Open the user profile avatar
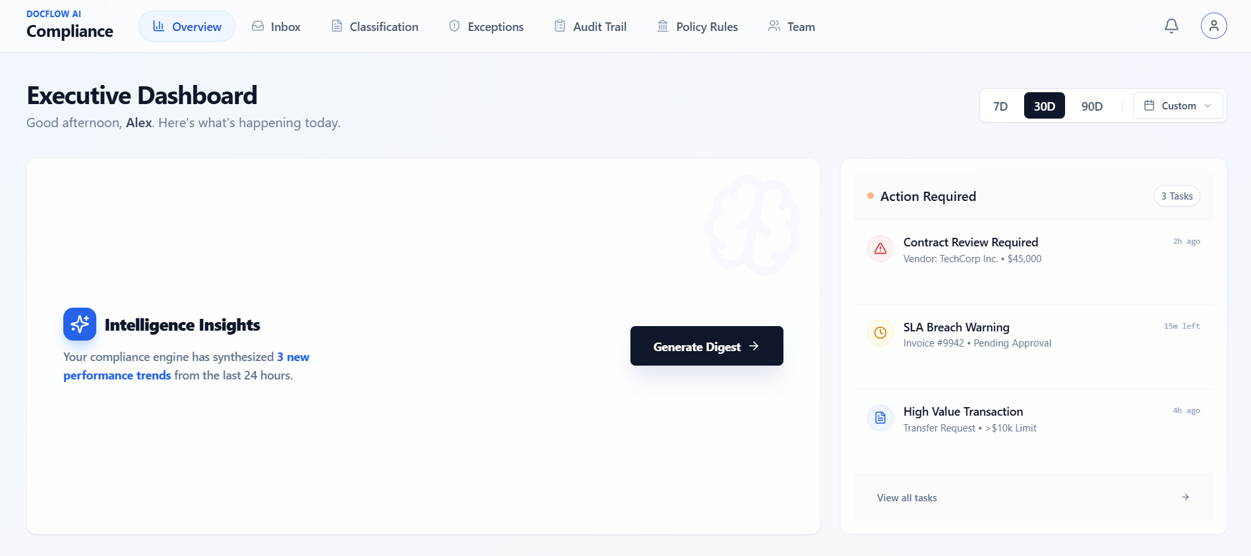Screen dimensions: 1251x556 1213,26
